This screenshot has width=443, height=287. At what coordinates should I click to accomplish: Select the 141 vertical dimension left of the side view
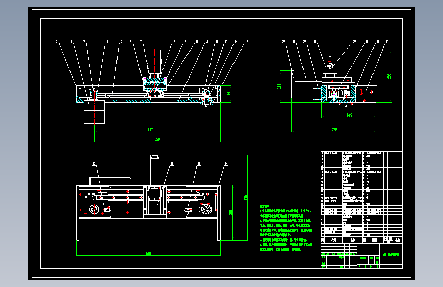(x=279, y=86)
